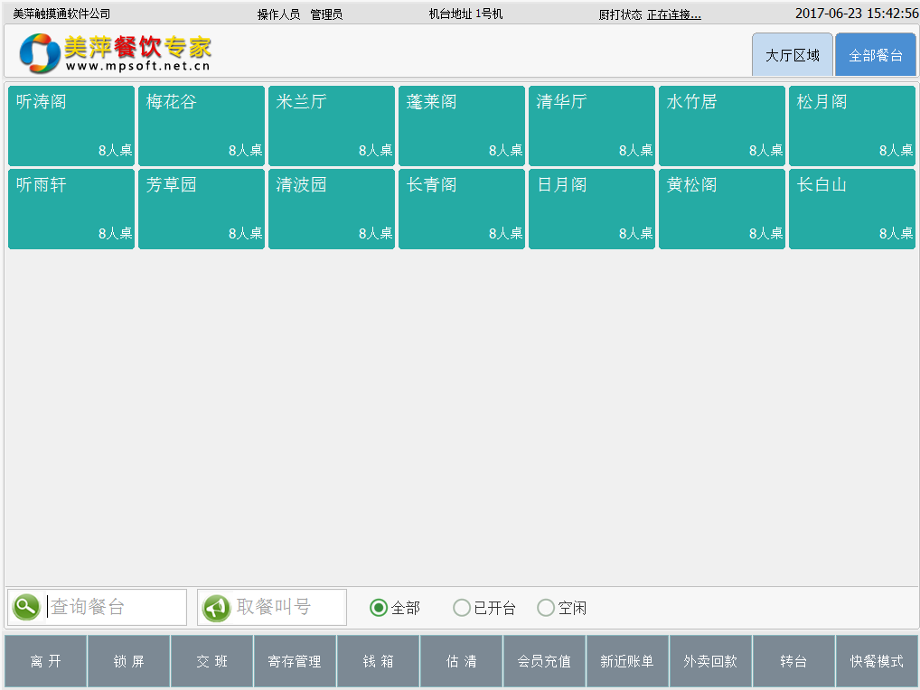This screenshot has width=920, height=690.
Task: Click the green megaphone call-number icon
Action: [x=216, y=608]
